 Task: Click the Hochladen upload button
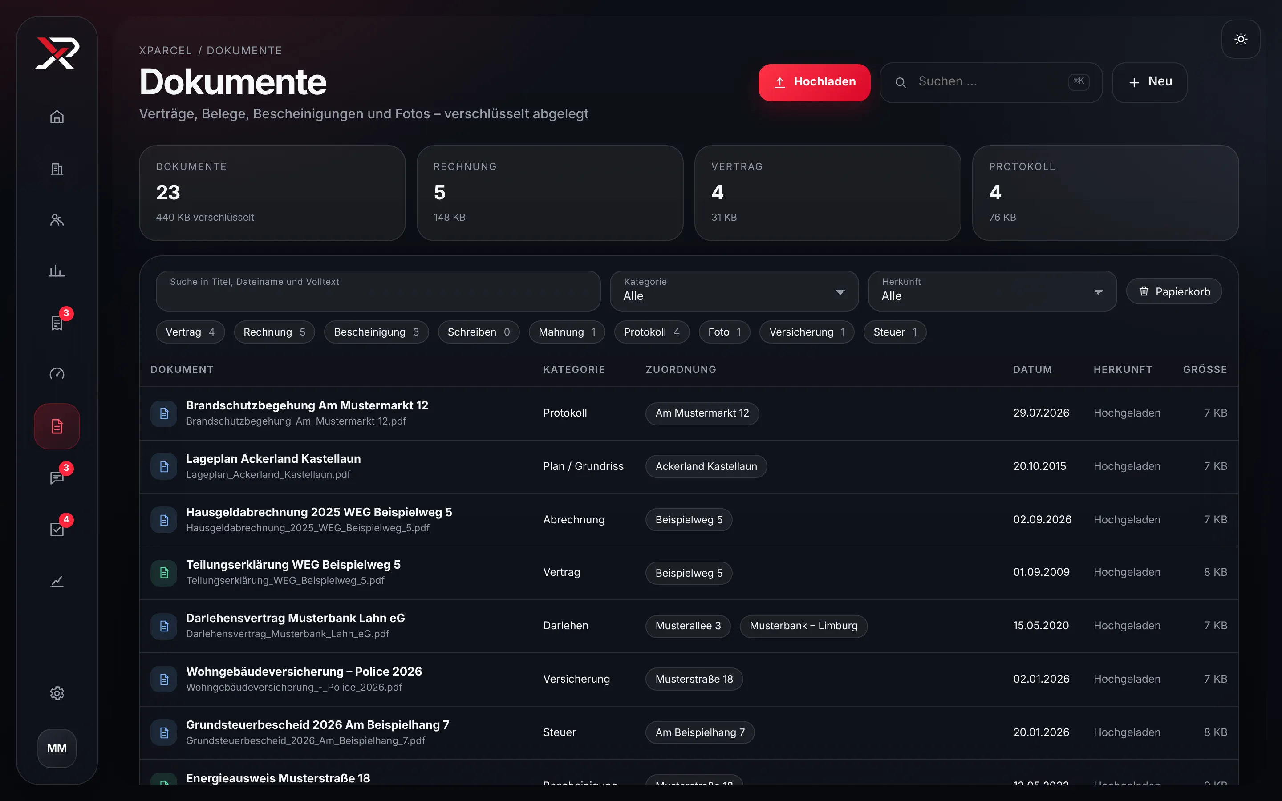[814, 82]
